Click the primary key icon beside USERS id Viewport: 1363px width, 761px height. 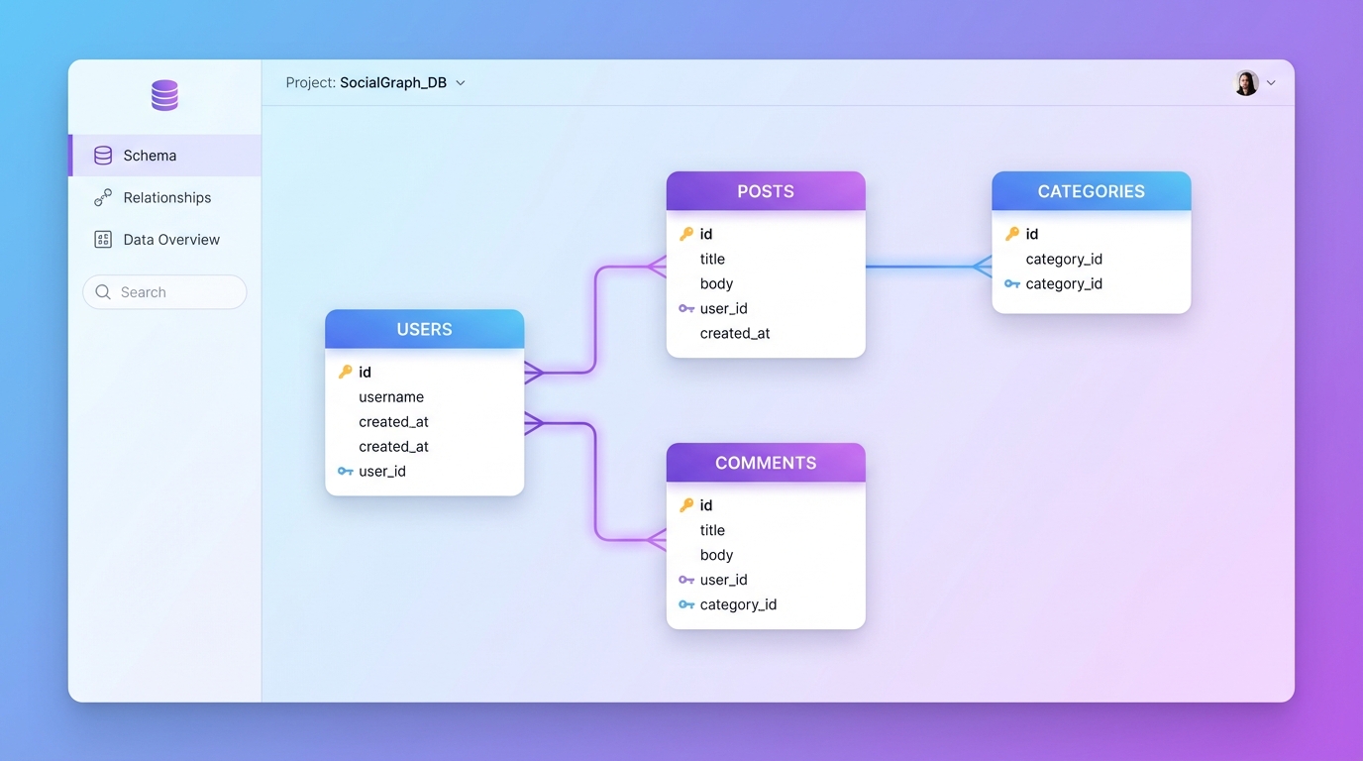click(346, 372)
